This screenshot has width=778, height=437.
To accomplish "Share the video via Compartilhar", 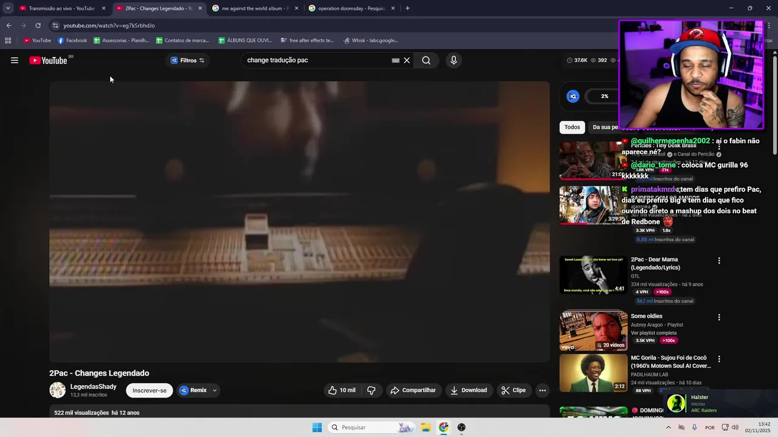I will 413,390.
